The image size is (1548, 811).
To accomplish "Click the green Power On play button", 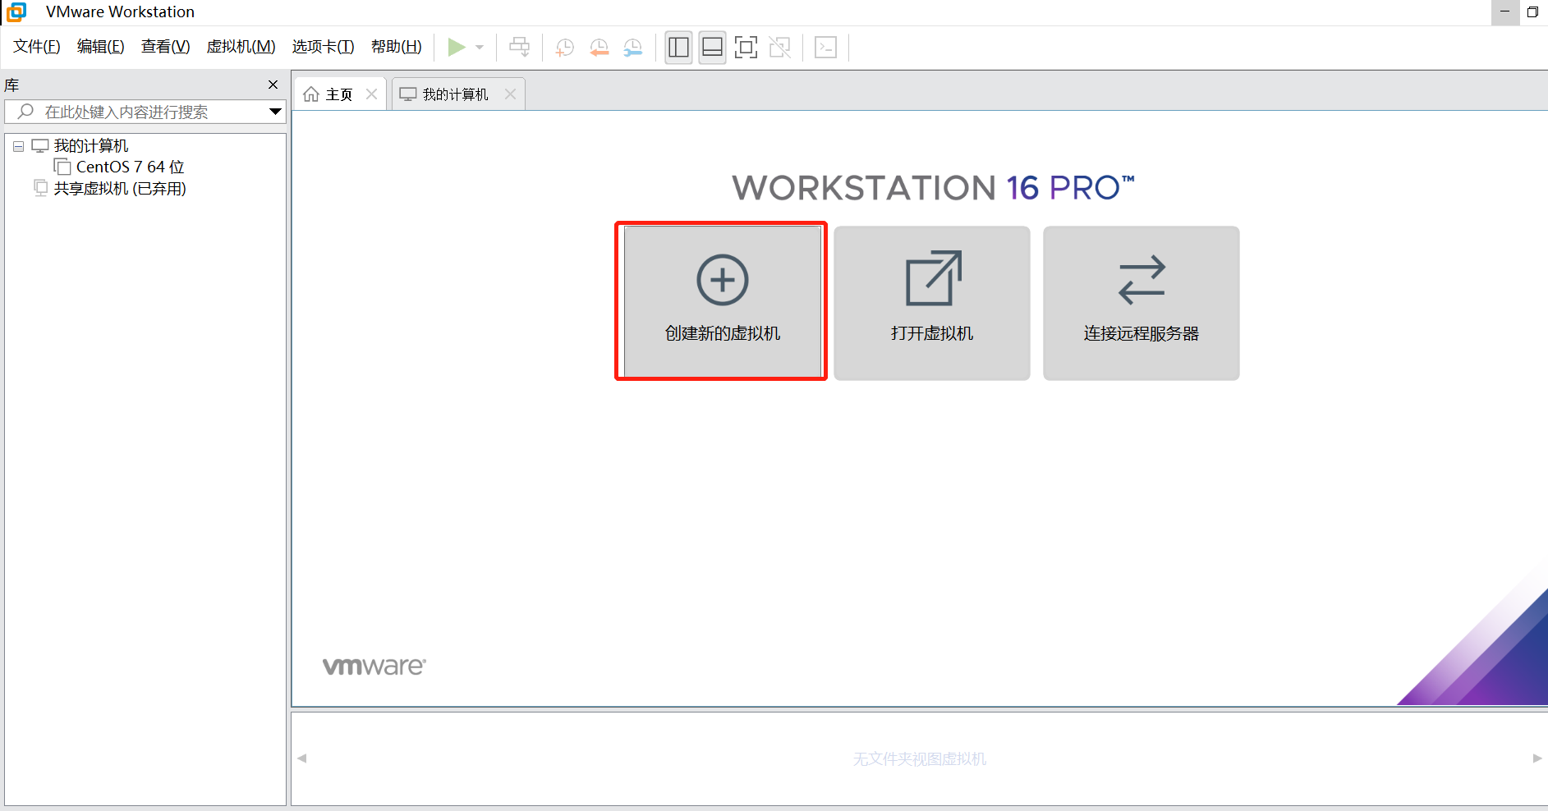I will pos(457,48).
